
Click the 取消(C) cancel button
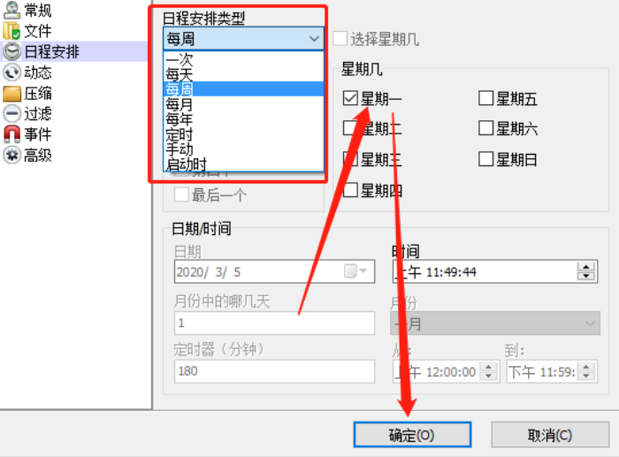[550, 435]
